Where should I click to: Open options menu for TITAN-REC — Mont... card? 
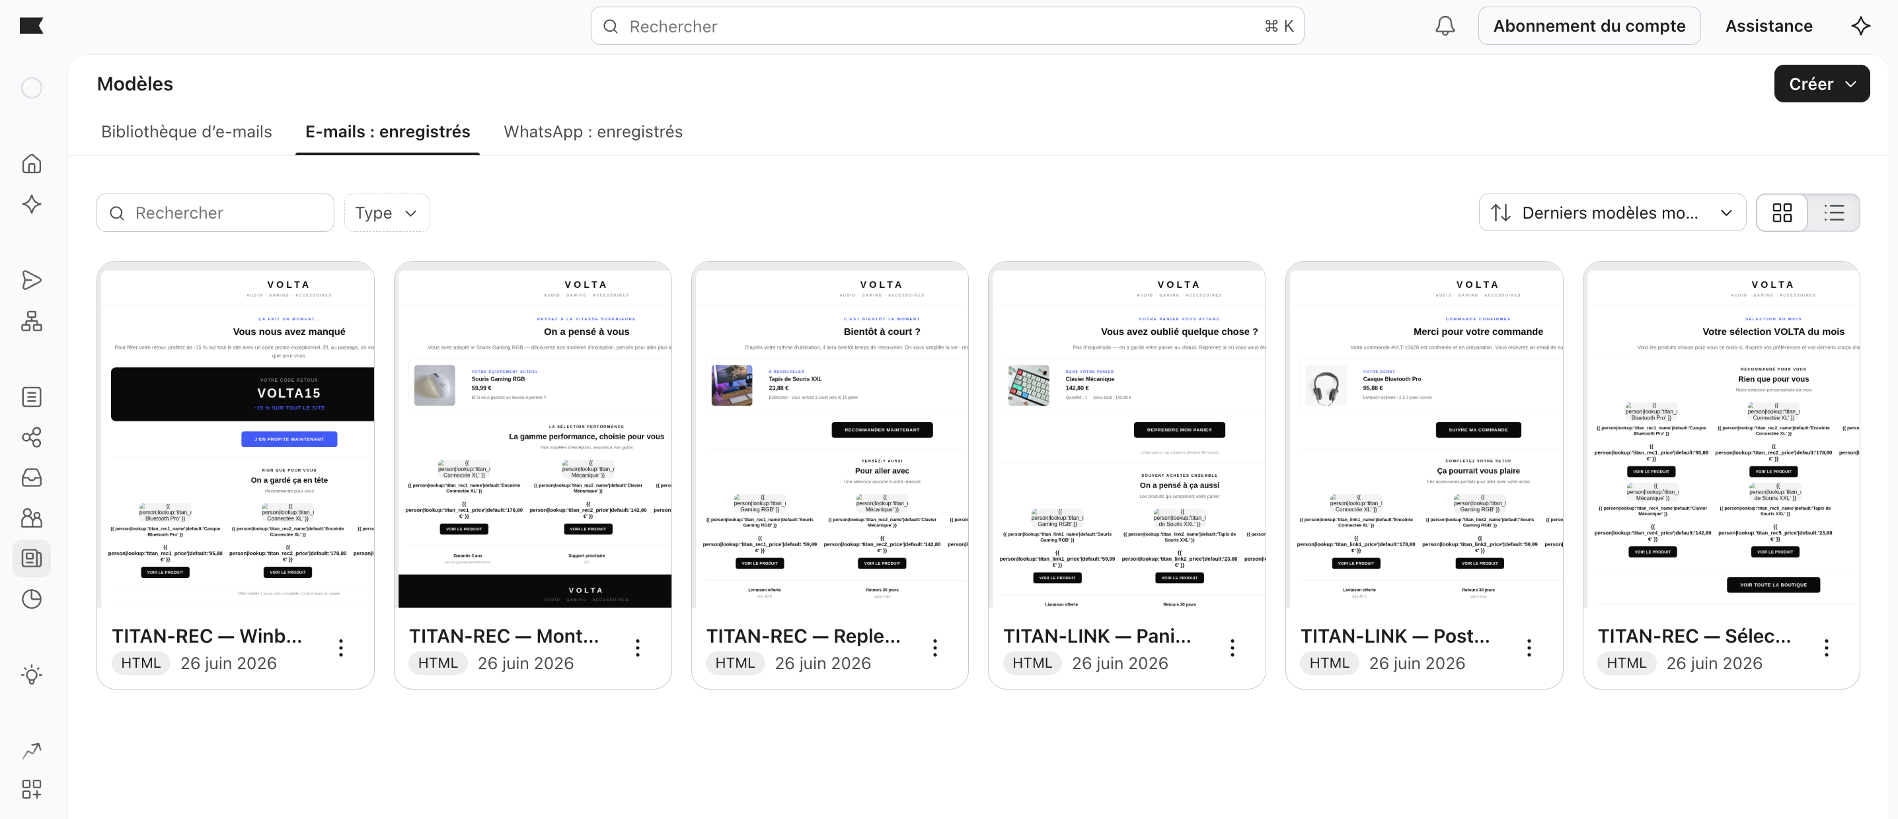point(637,648)
